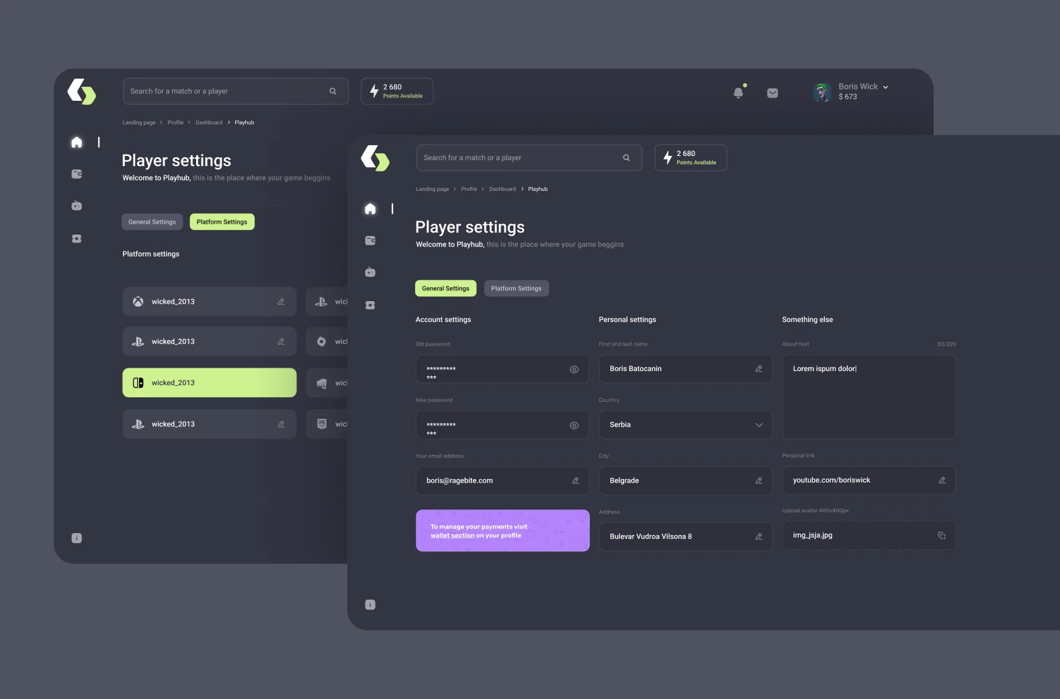Screen dimensions: 1060x699
Task: Click search magnifier in back window
Action: 333,91
